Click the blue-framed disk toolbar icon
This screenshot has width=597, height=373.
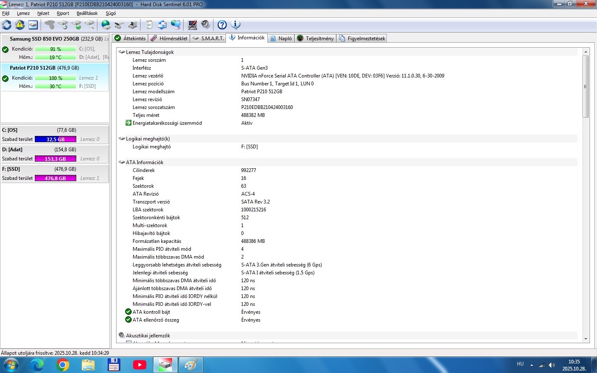click(33, 25)
